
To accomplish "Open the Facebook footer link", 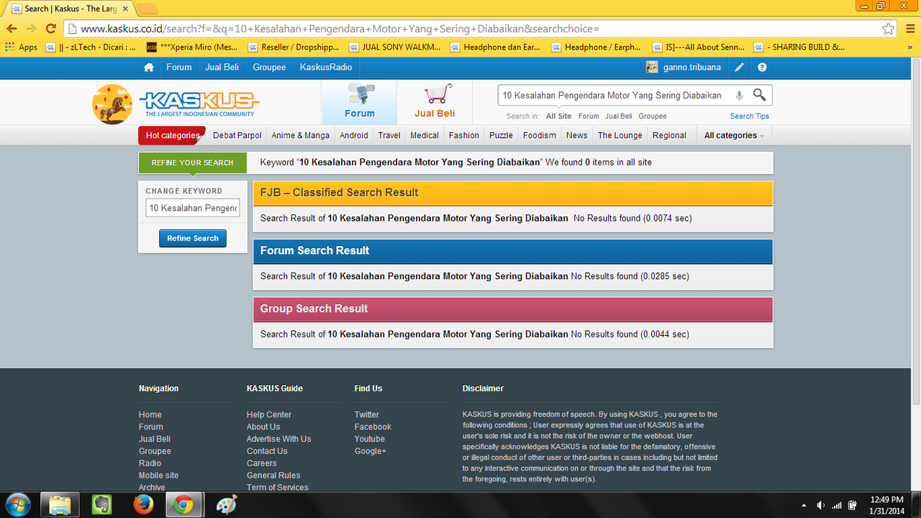I will [x=373, y=427].
